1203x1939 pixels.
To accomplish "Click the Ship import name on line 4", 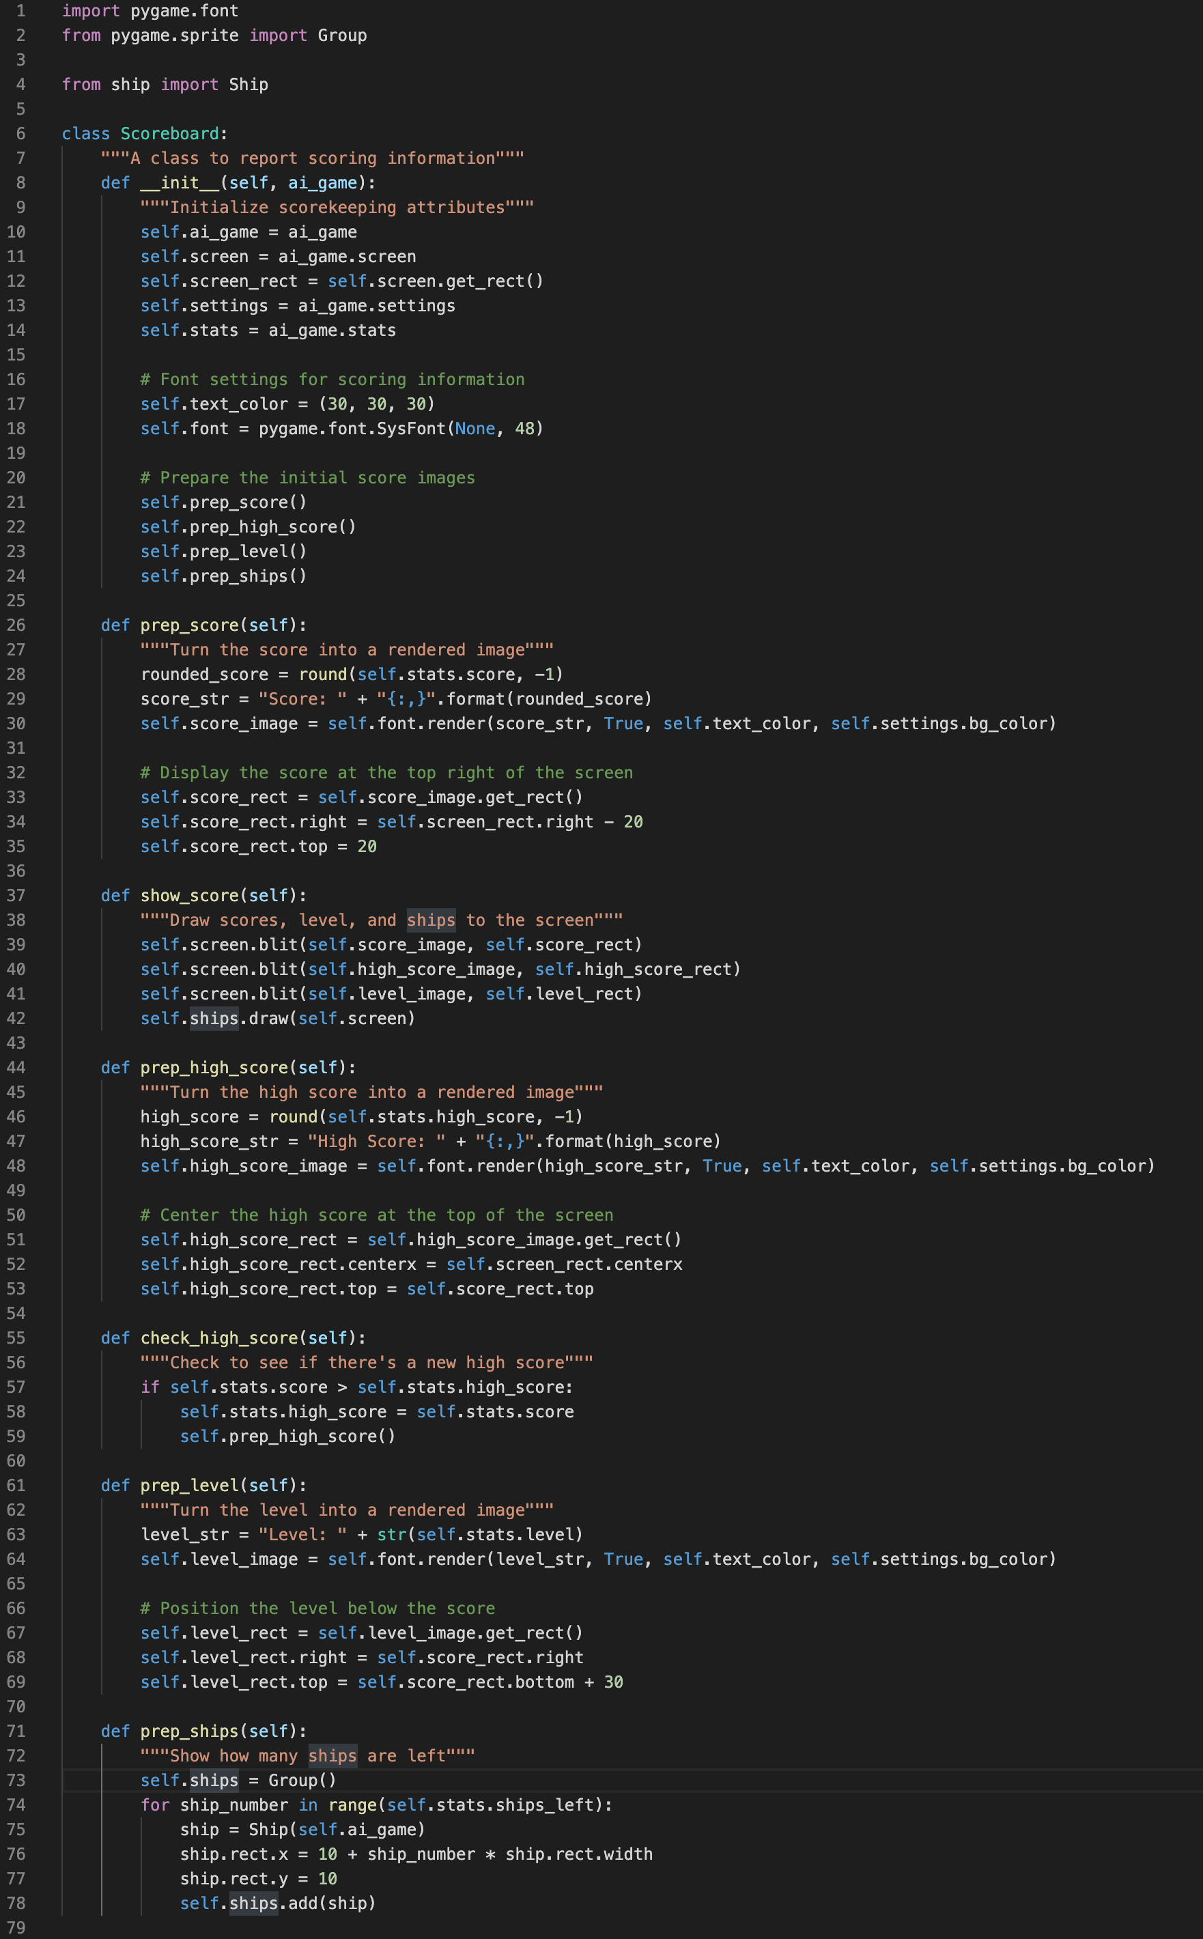I will [x=249, y=85].
